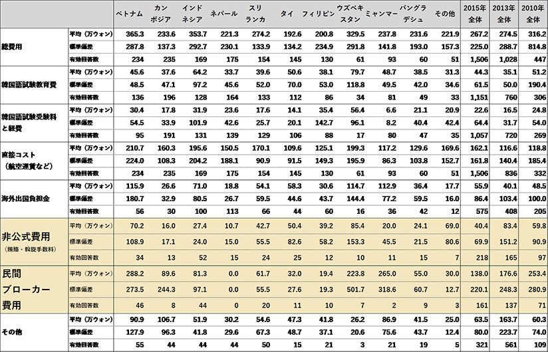Click the ベトナム column header
The image size is (548, 352).
pos(130,14)
